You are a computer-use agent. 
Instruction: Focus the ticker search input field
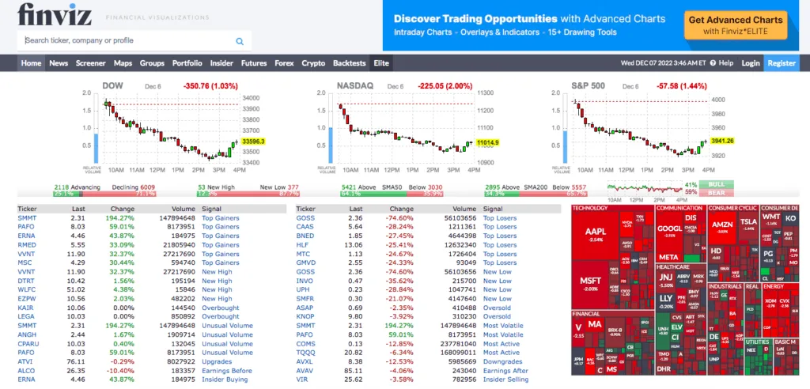click(127, 40)
